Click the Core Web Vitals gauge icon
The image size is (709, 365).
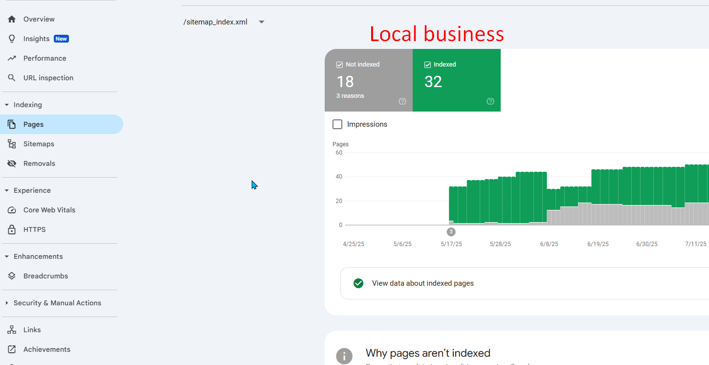click(x=12, y=210)
